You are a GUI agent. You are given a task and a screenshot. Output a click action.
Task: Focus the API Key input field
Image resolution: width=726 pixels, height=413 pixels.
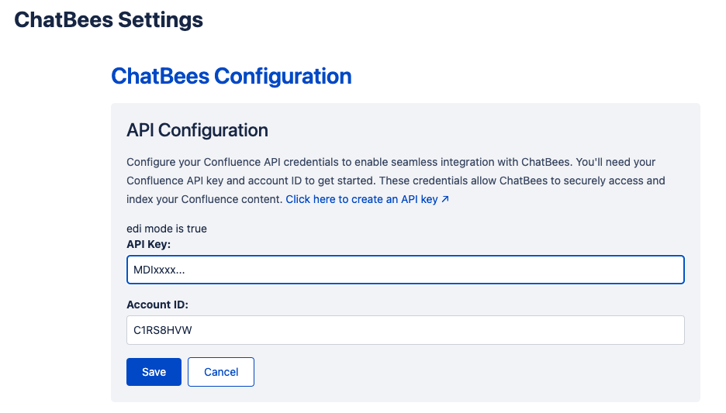405,270
